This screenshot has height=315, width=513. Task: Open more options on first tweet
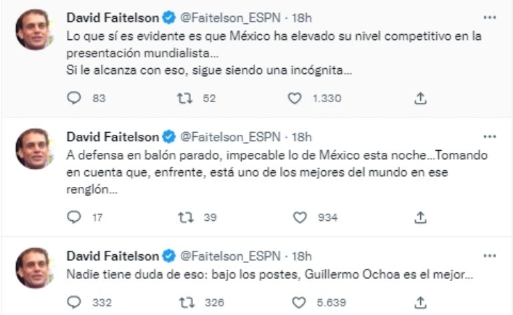(x=490, y=17)
